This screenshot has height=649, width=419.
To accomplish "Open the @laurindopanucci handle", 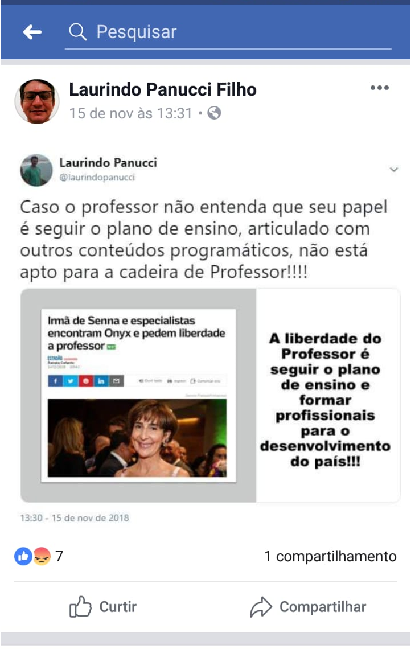I will (97, 177).
